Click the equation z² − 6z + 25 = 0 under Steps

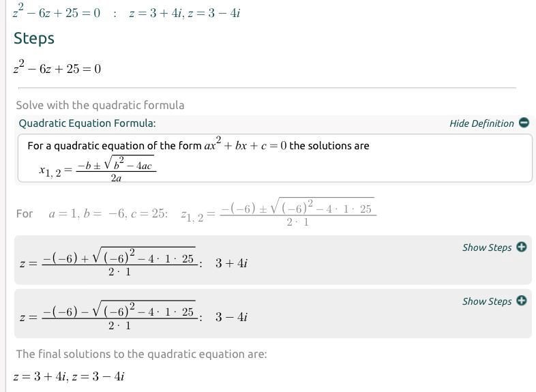point(57,68)
